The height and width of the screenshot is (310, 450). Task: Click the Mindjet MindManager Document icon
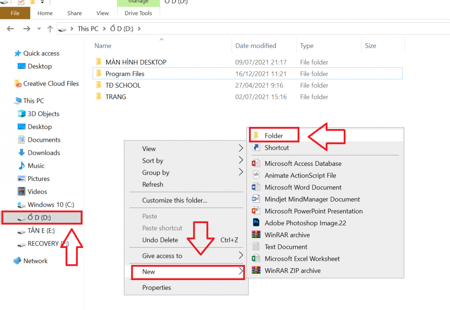click(256, 199)
